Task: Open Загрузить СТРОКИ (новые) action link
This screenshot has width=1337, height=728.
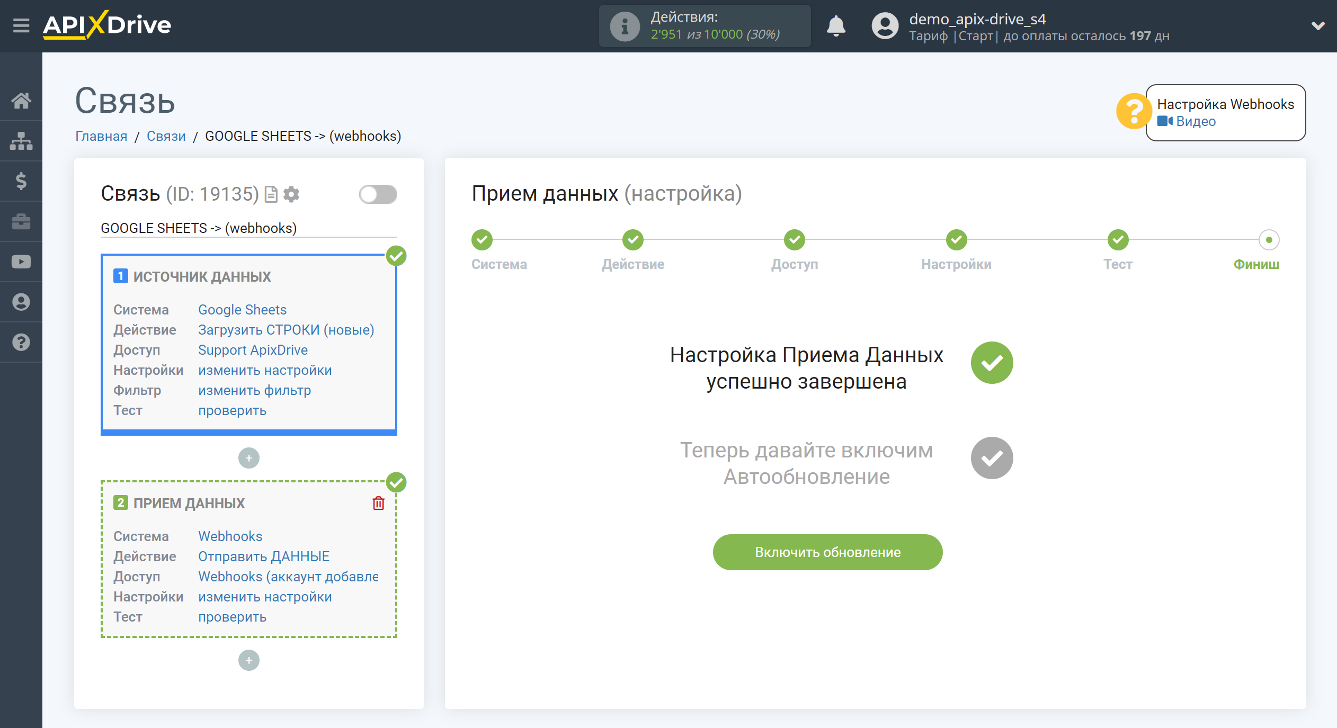Action: (x=286, y=330)
